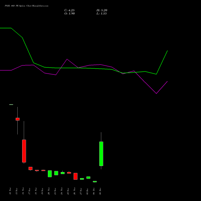The width and height of the screenshot is (201, 201).
Task: Select the 26 Nov date label
Action: [x=74, y=191]
